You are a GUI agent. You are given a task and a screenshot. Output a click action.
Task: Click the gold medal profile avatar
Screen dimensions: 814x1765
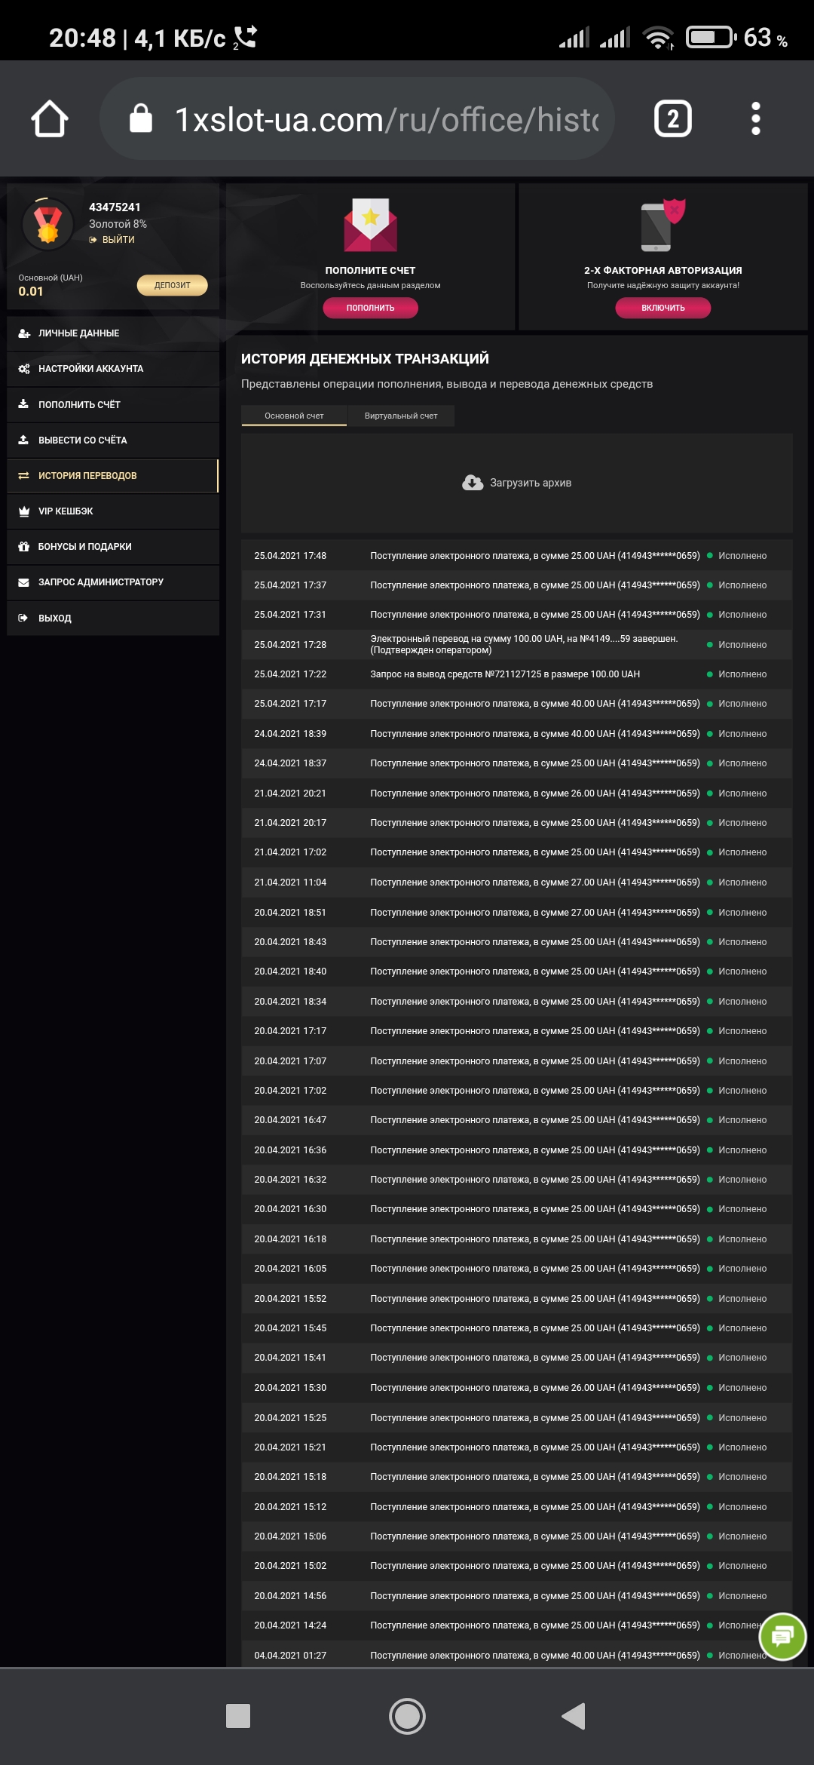47,224
